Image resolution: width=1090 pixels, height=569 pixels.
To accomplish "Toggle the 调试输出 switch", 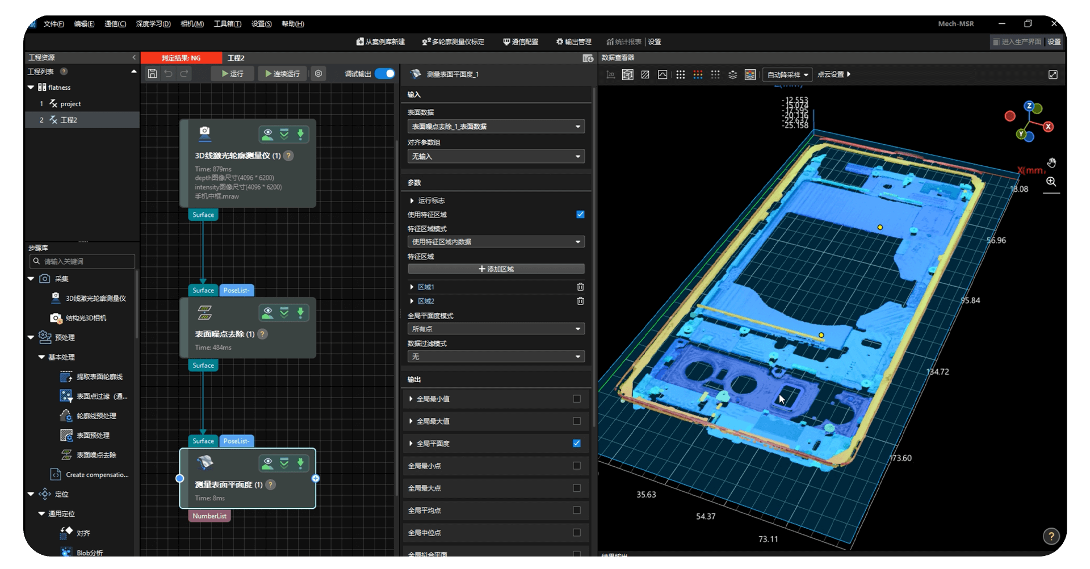I will point(385,74).
